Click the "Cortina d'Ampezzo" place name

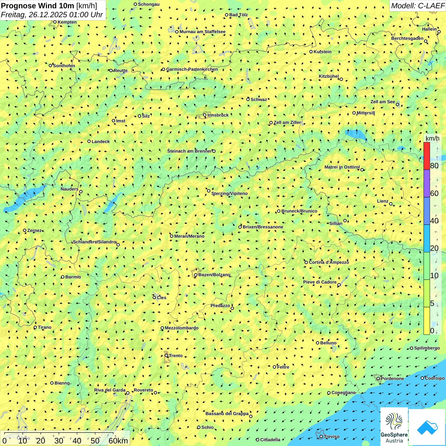(329, 262)
